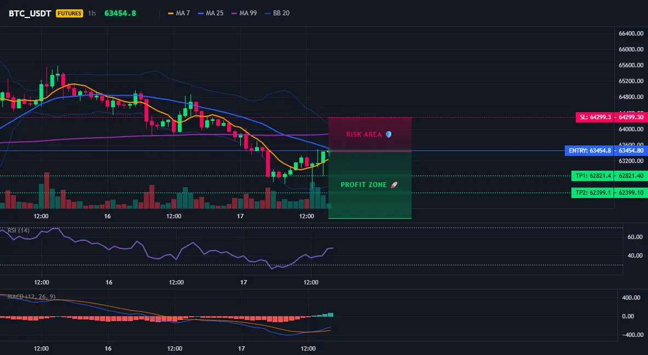
Task: Click the MACD 400.00 axis value
Action: [630, 298]
